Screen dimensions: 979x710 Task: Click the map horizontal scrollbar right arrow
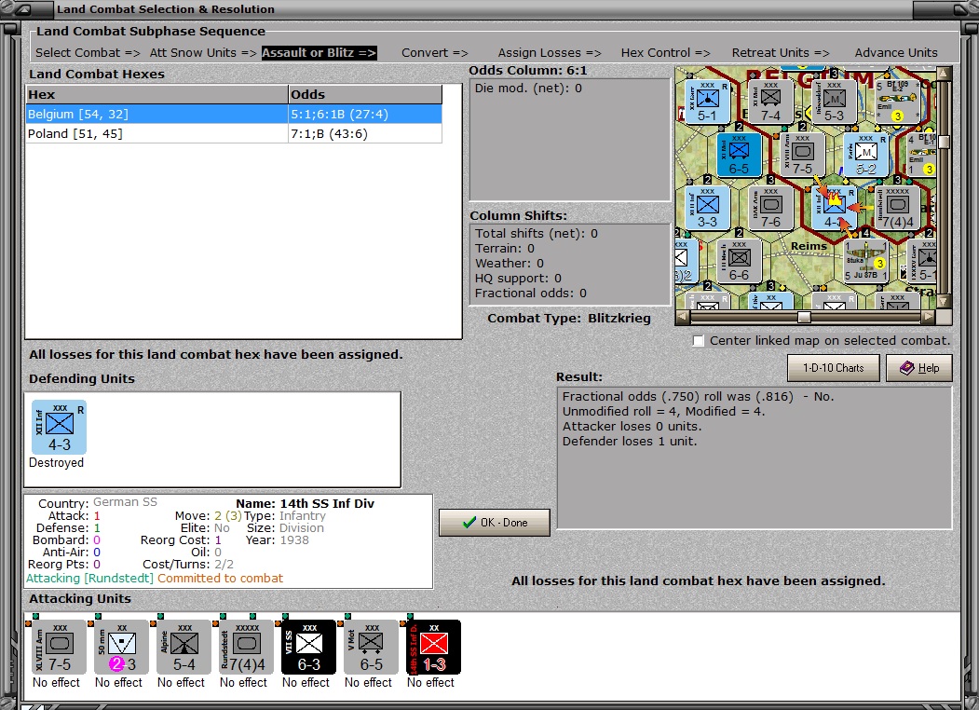point(929,317)
